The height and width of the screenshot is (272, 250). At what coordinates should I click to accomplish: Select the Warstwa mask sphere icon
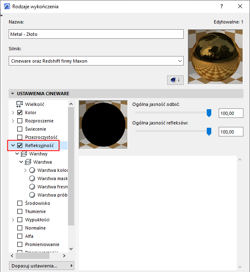(32, 178)
